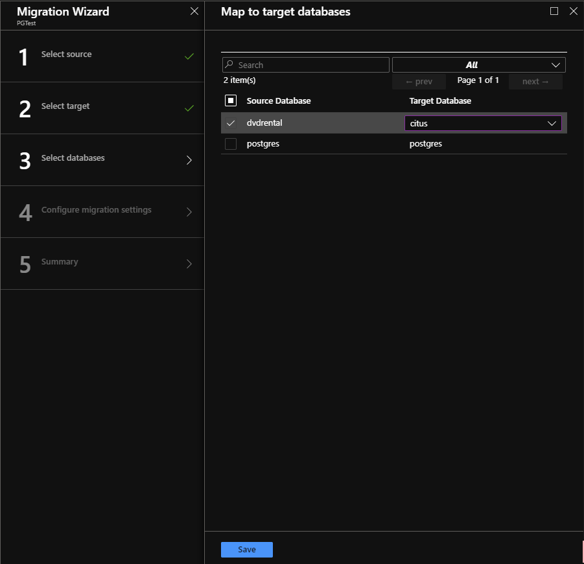Click the Configure migration settings chevron
Viewport: 584px width, 564px height.
pos(189,212)
